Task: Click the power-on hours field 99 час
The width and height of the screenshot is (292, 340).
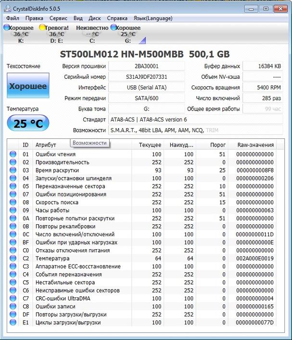Action: click(x=263, y=109)
